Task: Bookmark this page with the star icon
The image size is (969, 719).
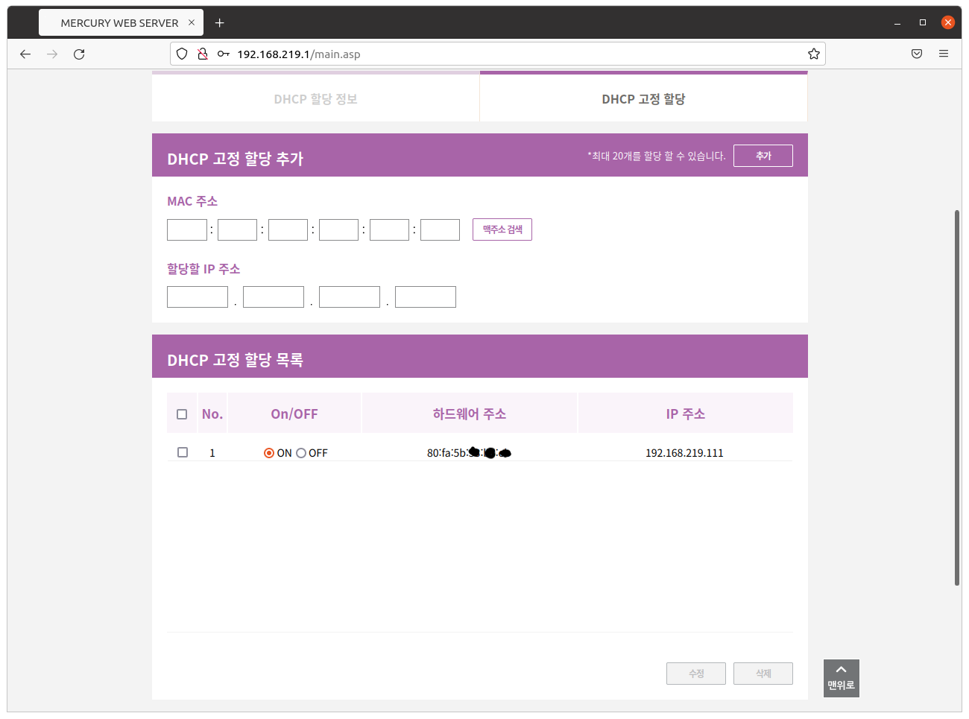Action: [x=813, y=54]
